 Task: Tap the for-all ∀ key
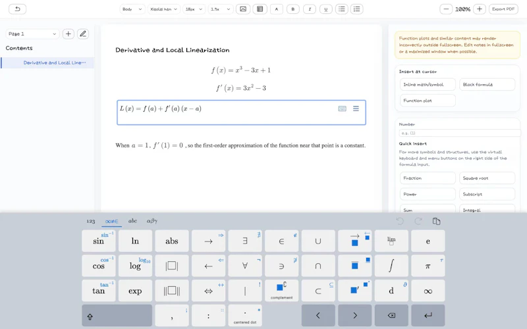[x=245, y=266]
